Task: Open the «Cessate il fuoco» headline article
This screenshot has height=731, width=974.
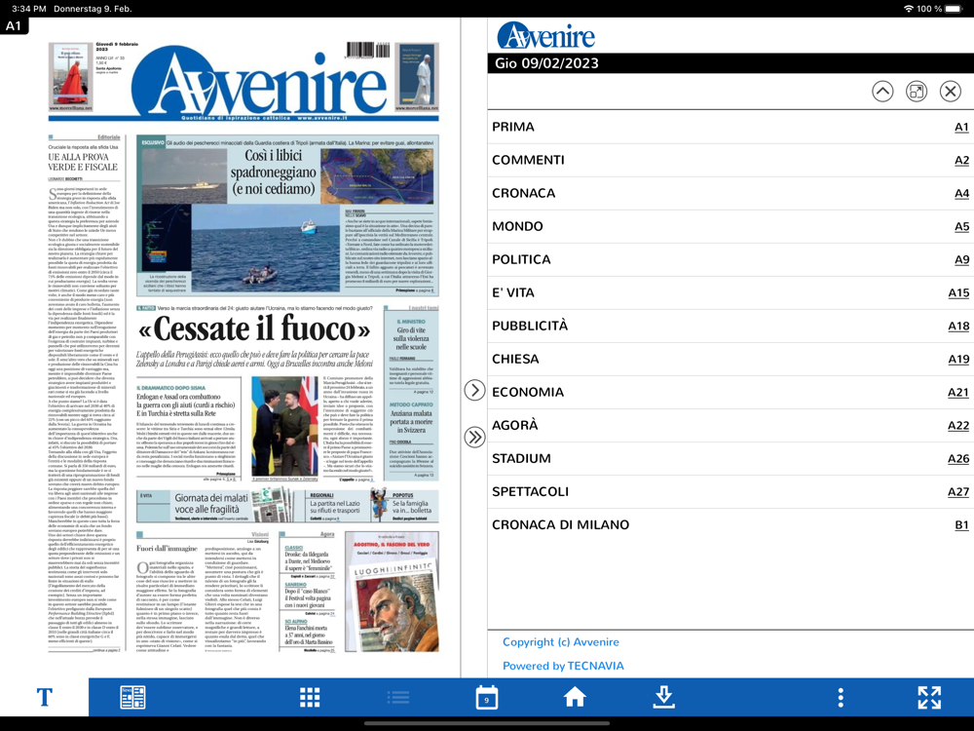Action: [x=254, y=328]
